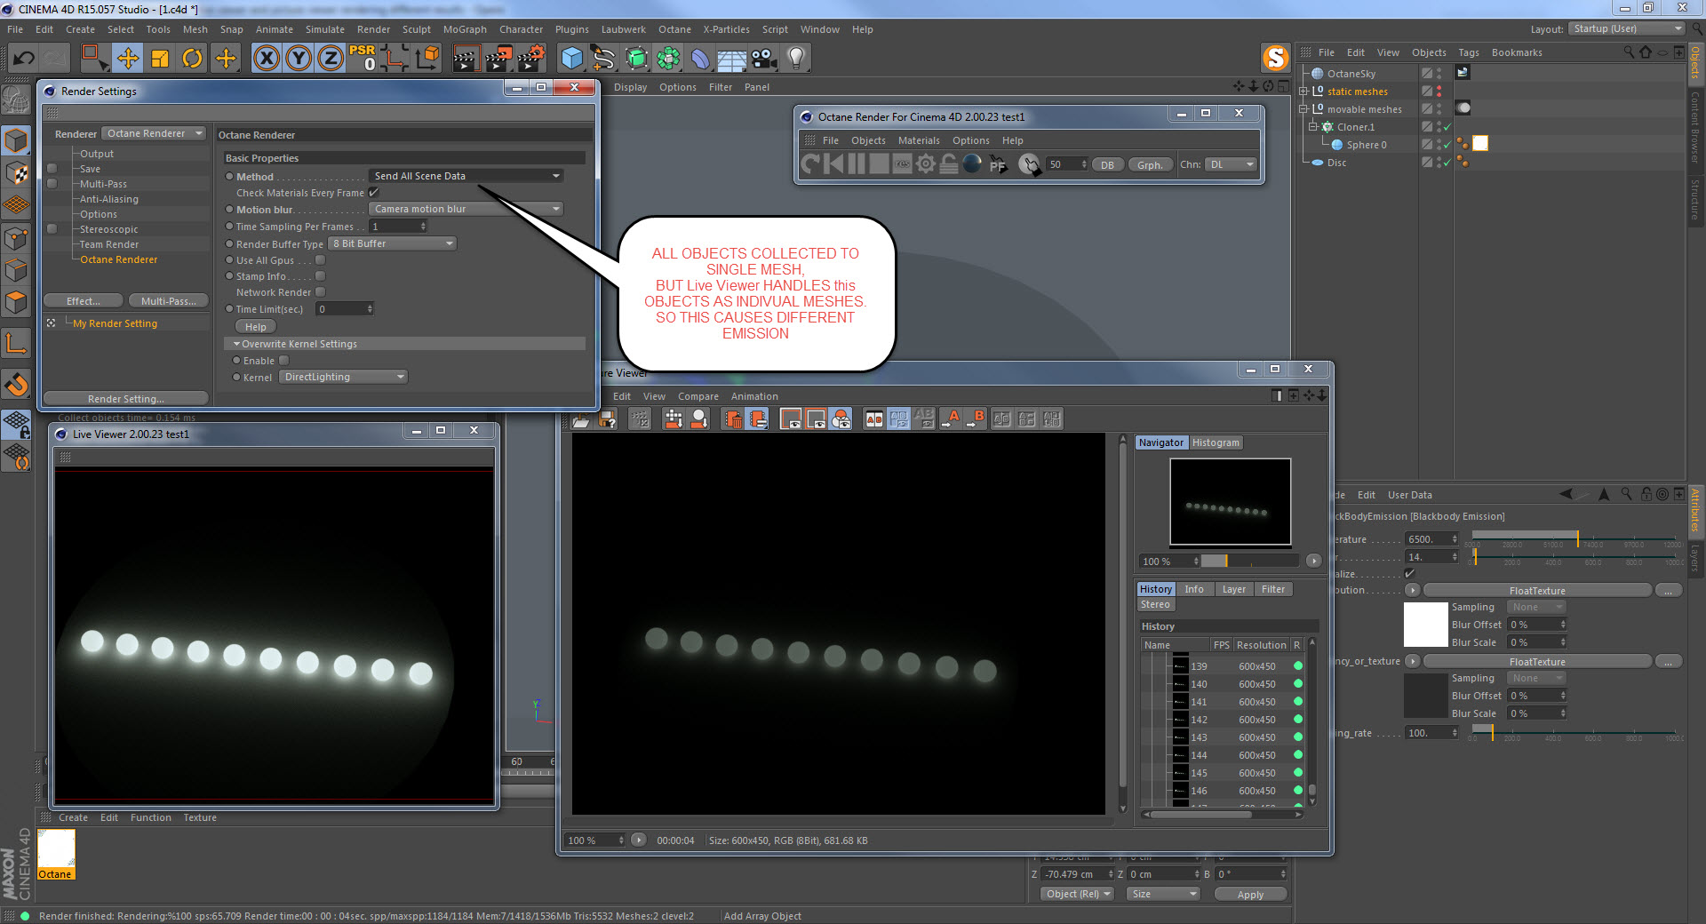1706x924 pixels.
Task: Click the Apply button
Action: tap(1250, 894)
